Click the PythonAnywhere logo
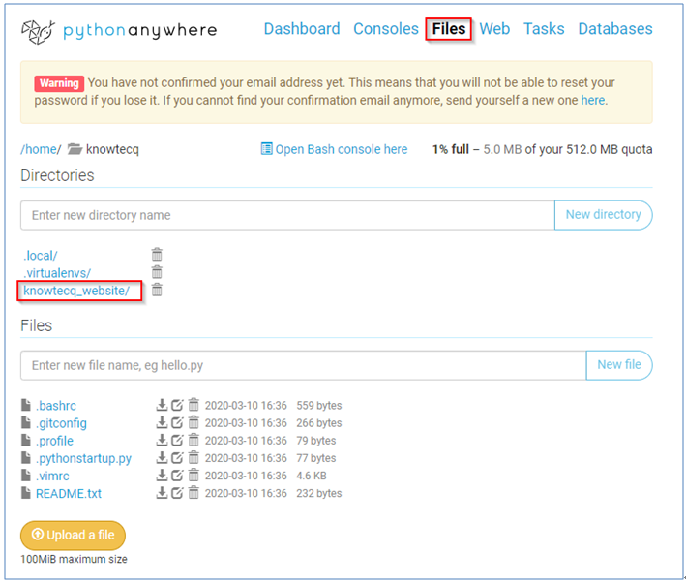 pyautogui.click(x=119, y=31)
